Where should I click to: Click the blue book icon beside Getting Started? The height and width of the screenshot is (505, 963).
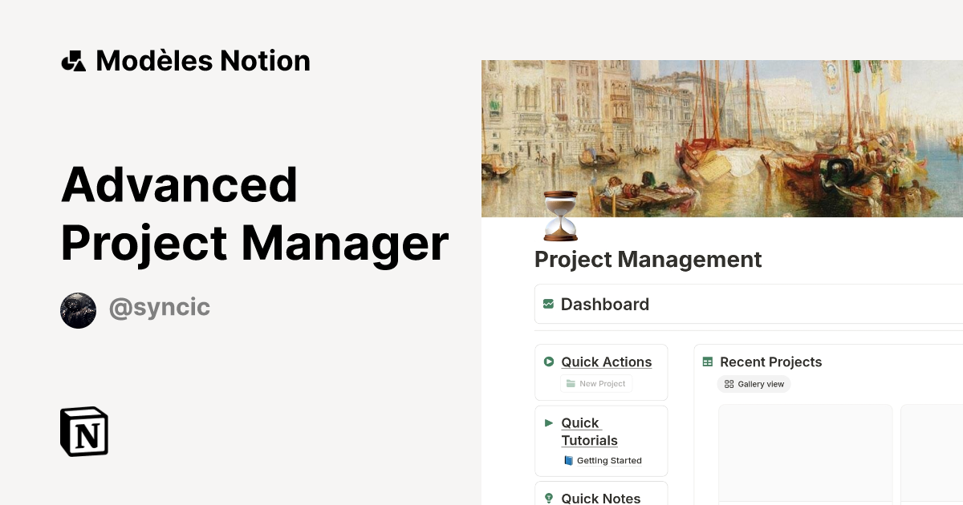(570, 460)
